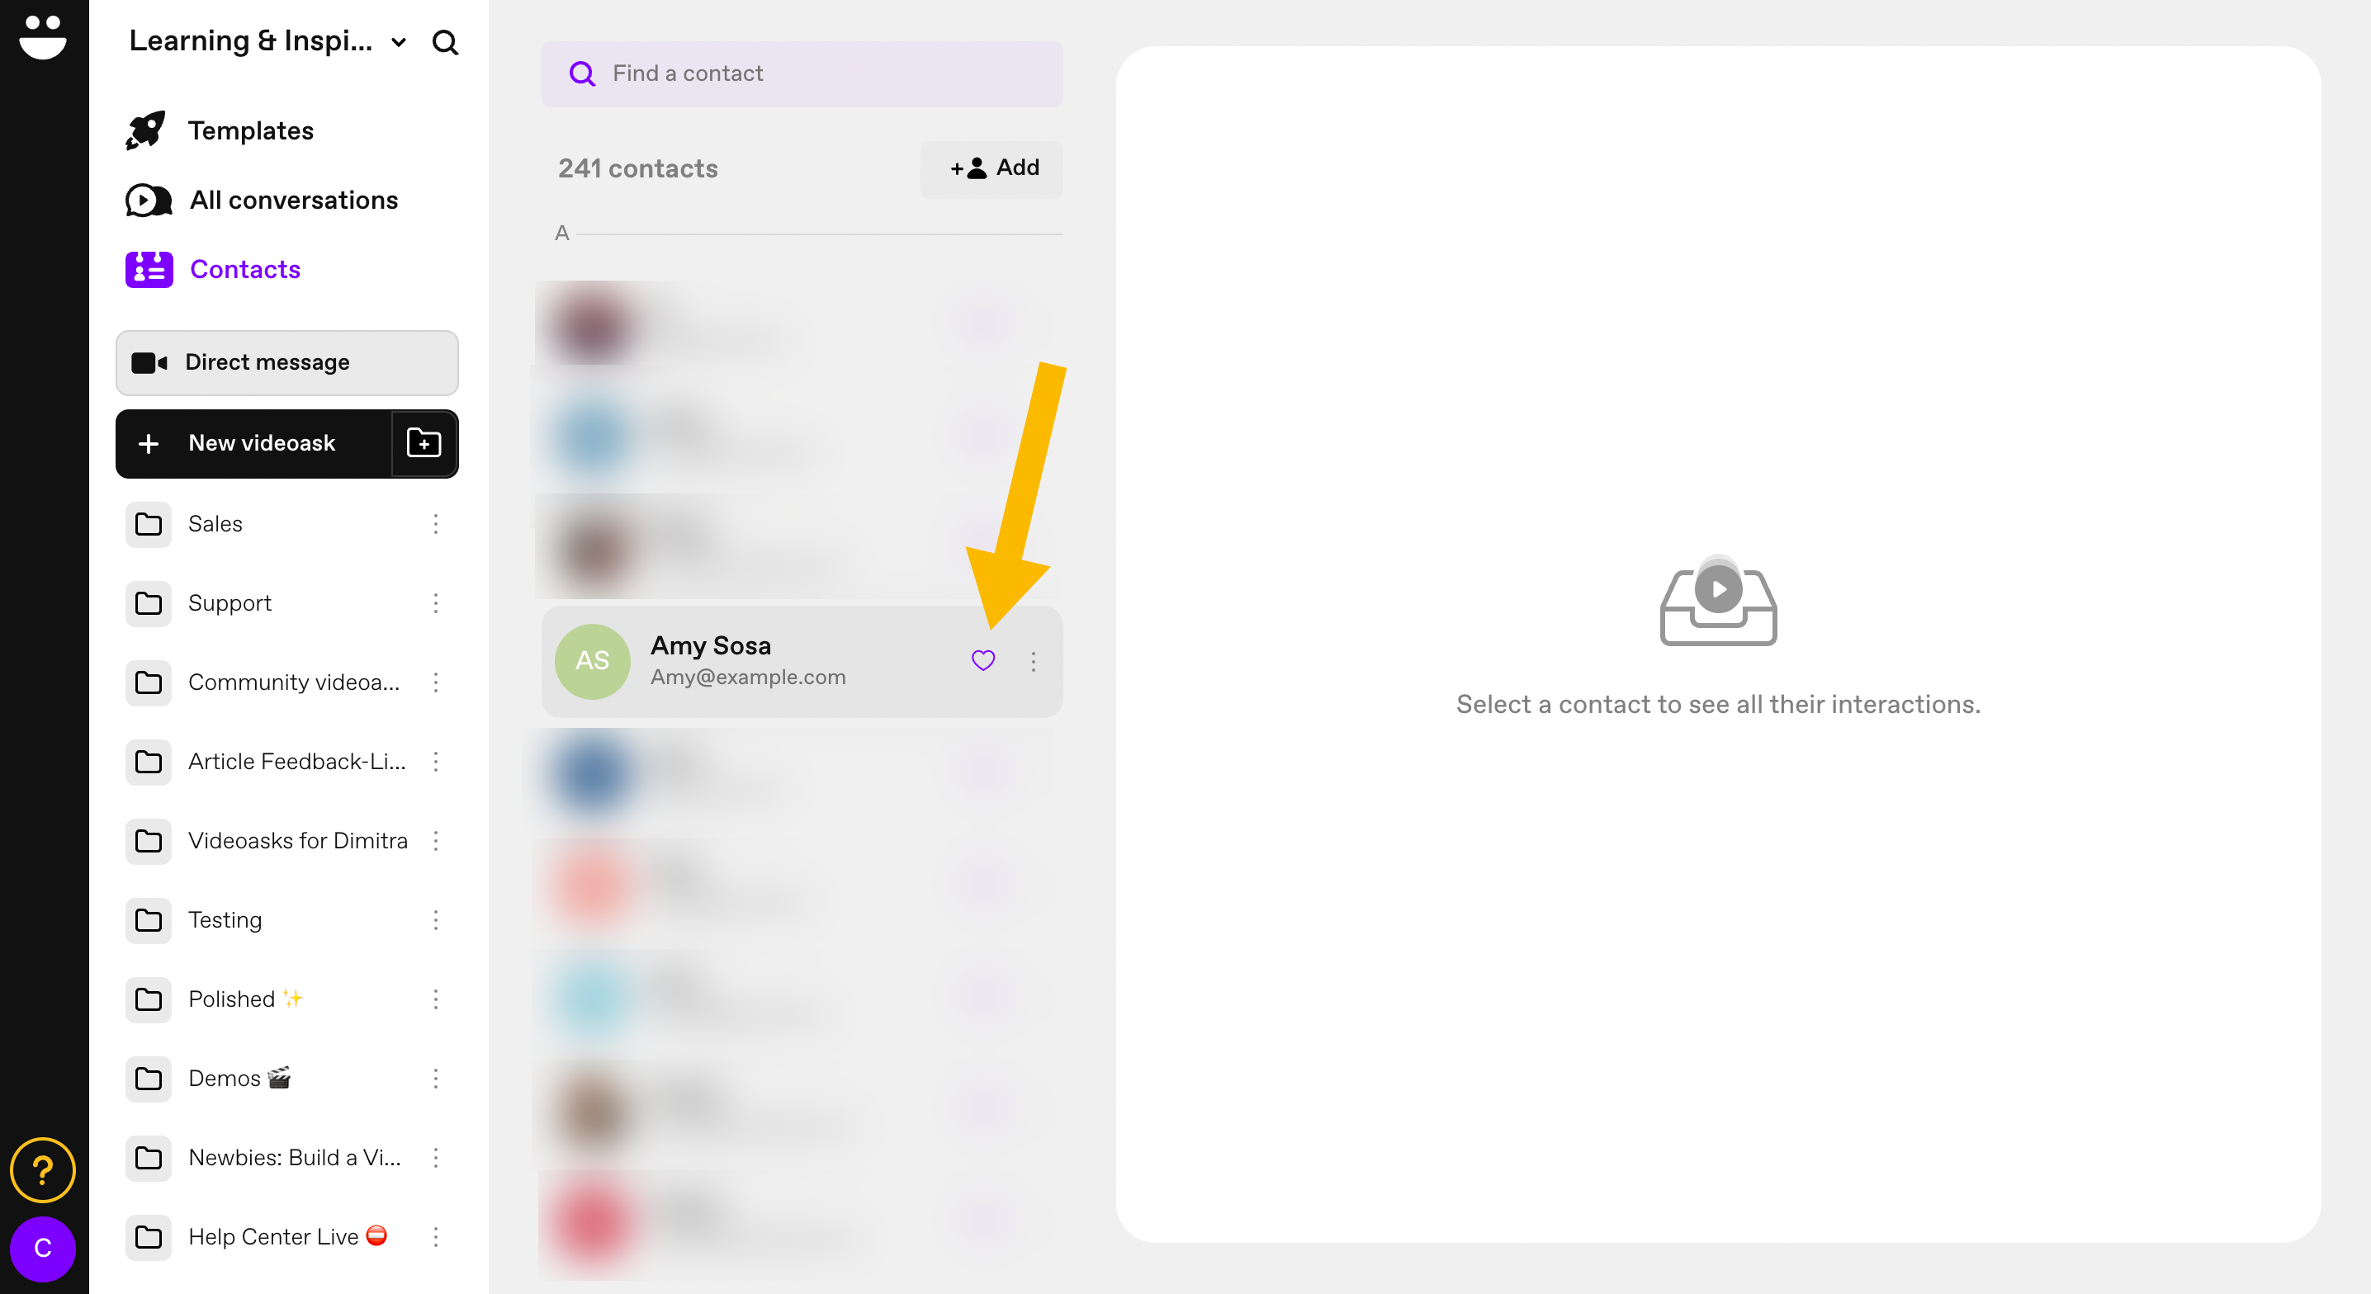Toggle favorite heart on Amy Sosa contact
The height and width of the screenshot is (1294, 2371).
(983, 659)
